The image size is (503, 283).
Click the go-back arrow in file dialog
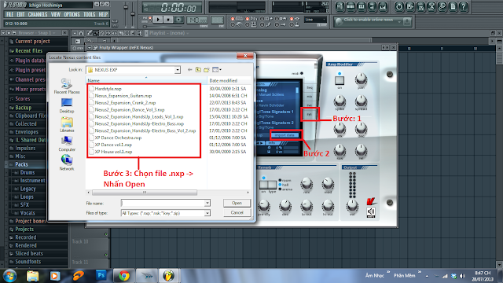(x=189, y=70)
